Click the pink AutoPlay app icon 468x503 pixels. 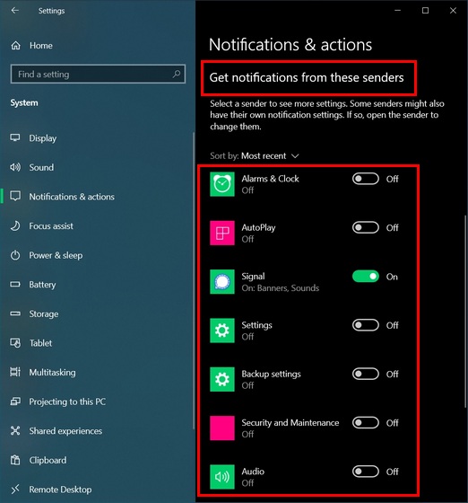pos(222,233)
